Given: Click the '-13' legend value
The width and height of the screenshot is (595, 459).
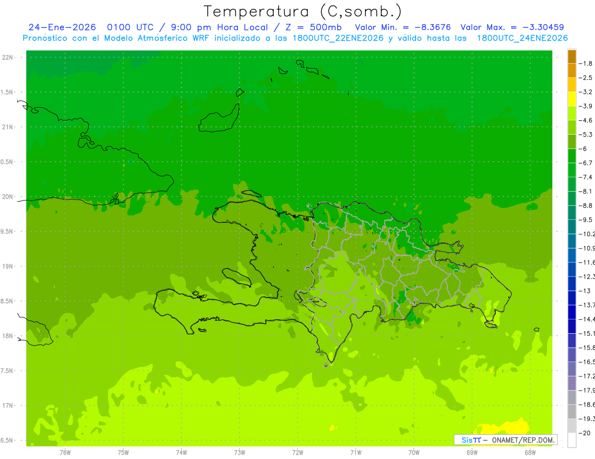Looking at the screenshot, I should (x=585, y=291).
